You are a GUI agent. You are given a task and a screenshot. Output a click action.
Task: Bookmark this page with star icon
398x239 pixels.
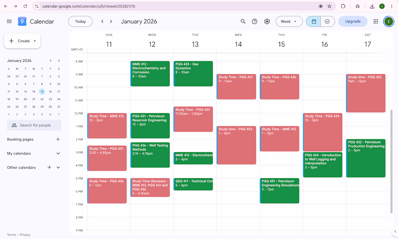pos(329,7)
